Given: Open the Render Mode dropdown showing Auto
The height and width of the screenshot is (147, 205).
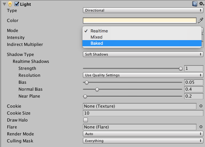Looking at the screenshot, I should coord(143,134).
